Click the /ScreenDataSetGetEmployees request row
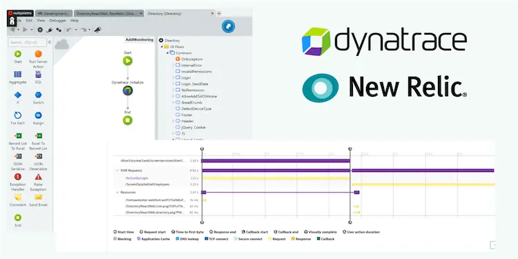The height and width of the screenshot is (259, 518). point(147,184)
